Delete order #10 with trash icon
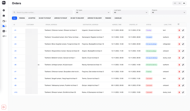190x111 pixels. click(x=179, y=92)
